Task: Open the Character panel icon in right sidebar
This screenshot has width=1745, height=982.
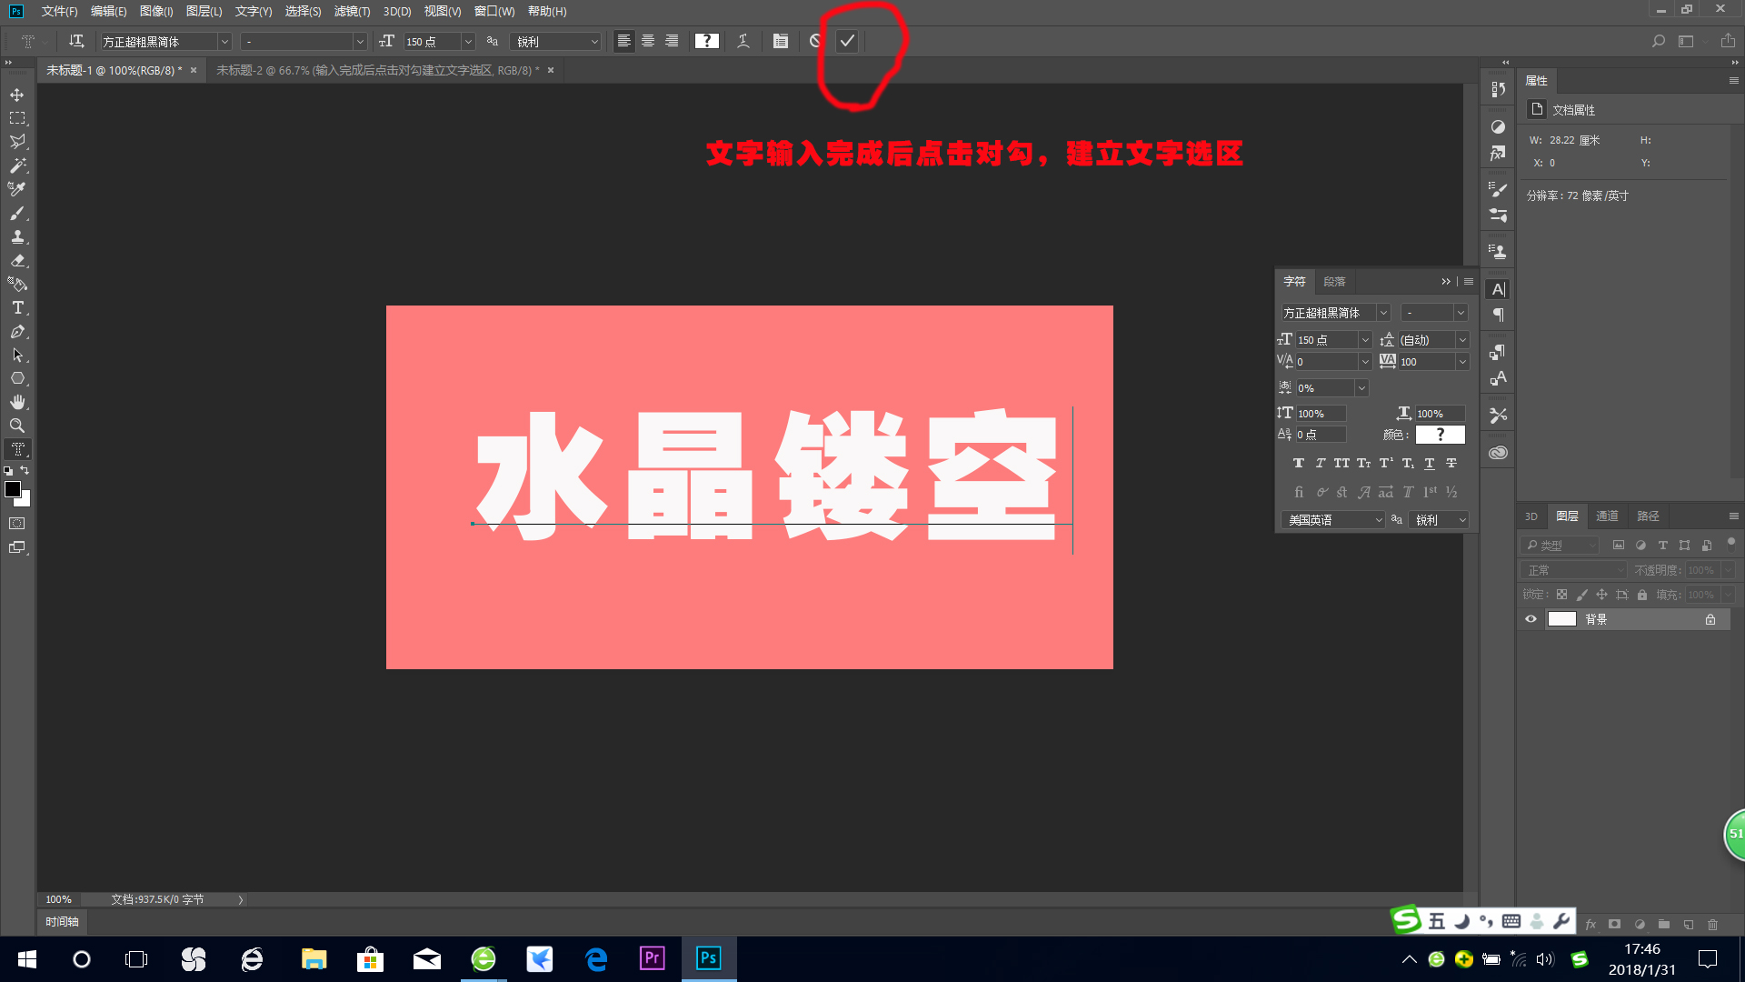Action: pos(1497,289)
